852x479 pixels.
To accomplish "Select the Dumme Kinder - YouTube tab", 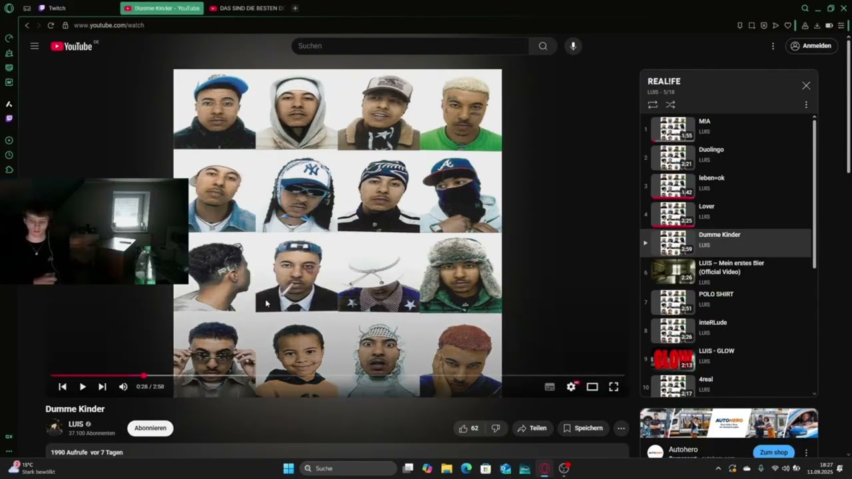I will pyautogui.click(x=162, y=9).
